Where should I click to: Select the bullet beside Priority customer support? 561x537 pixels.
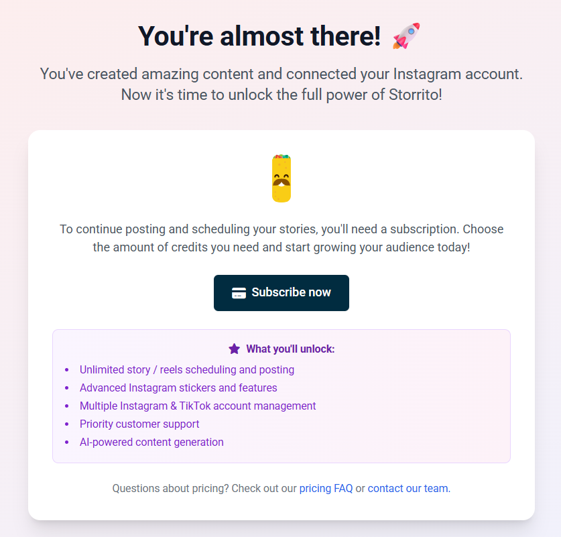[67, 424]
